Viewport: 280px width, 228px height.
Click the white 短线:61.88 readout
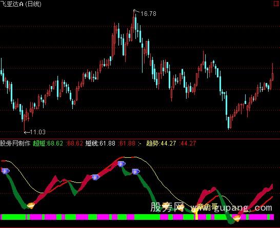pos(101,143)
